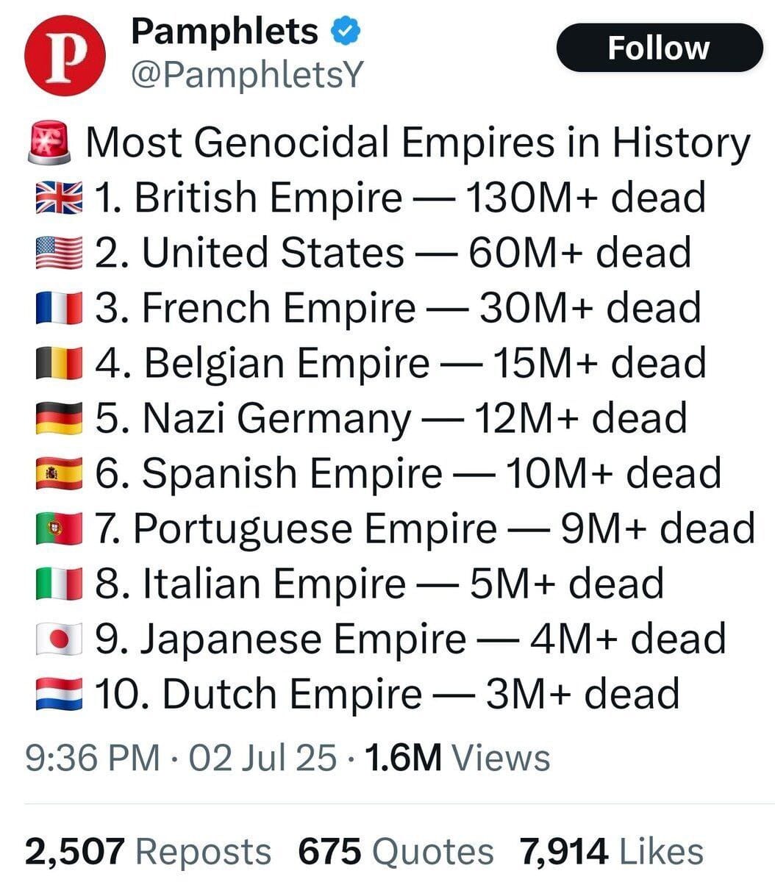Open the 675 Quotes list
The image size is (775, 882).
click(396, 852)
